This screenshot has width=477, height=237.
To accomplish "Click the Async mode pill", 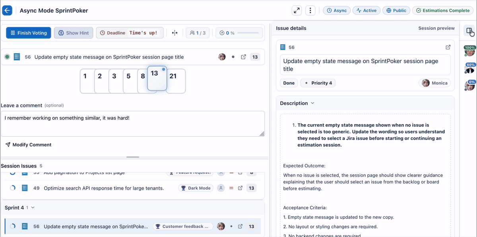I will (x=337, y=11).
